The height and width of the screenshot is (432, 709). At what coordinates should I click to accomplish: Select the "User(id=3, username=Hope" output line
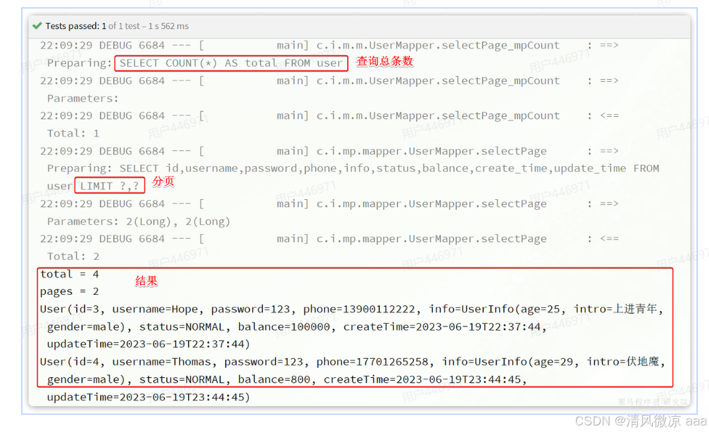click(x=351, y=309)
